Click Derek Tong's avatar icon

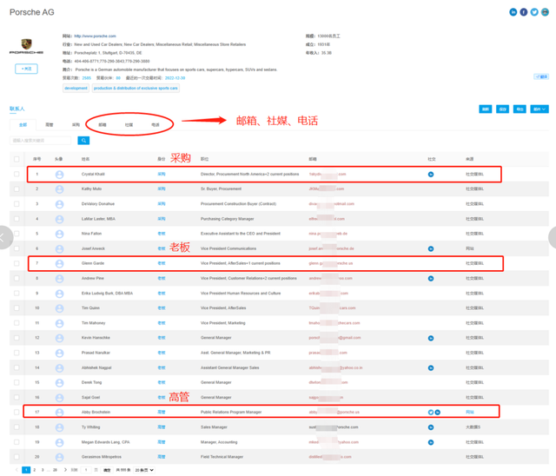tap(60, 383)
